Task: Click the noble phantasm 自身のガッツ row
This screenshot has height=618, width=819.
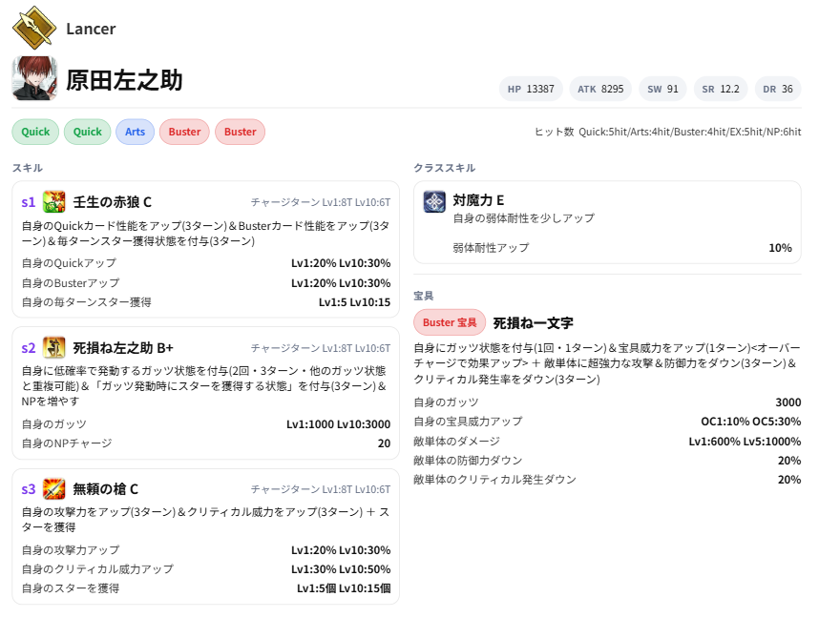Action: click(x=607, y=402)
